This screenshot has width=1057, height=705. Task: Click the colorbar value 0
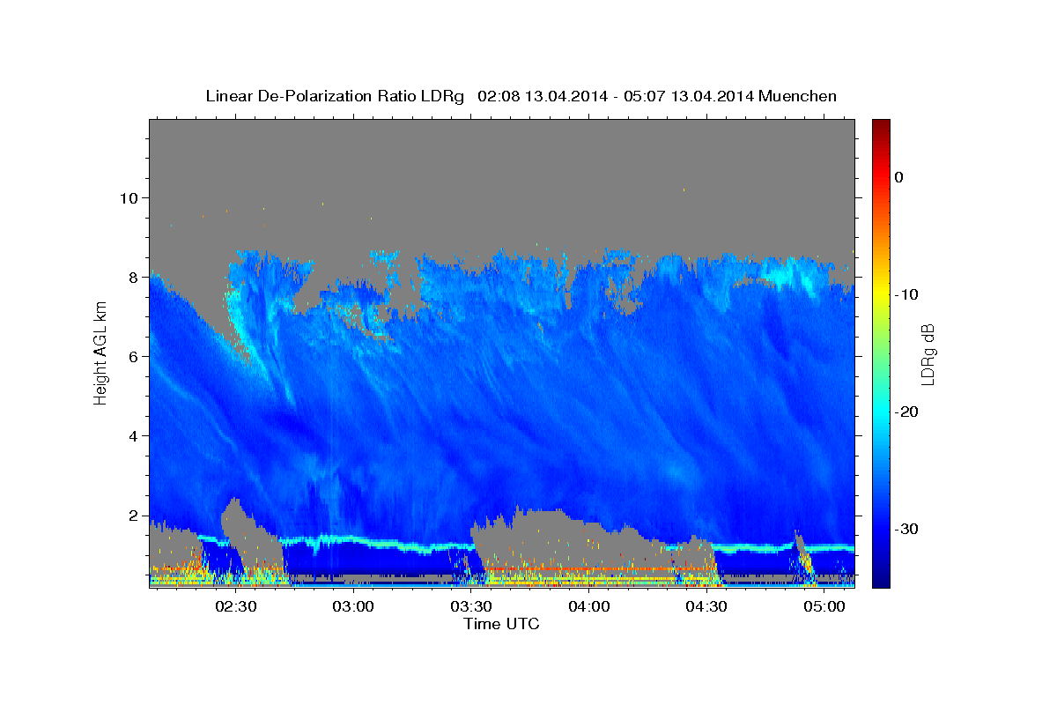[899, 177]
